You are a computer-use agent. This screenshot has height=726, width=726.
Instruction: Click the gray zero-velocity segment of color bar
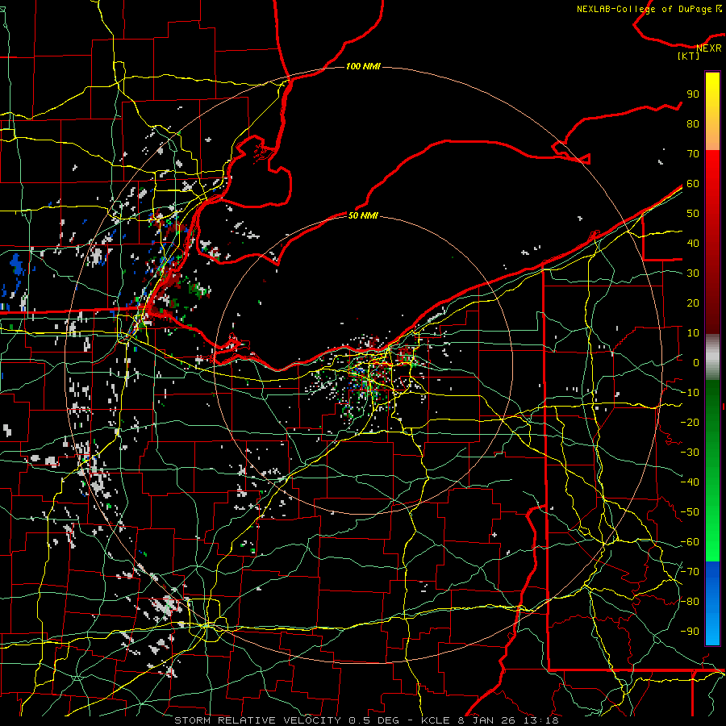tap(712, 357)
